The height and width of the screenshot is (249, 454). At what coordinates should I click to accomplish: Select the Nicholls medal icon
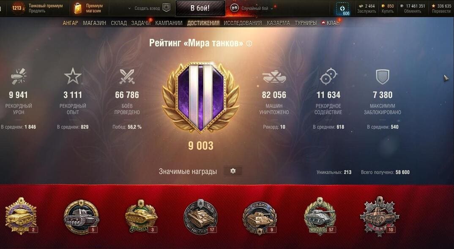141,217
